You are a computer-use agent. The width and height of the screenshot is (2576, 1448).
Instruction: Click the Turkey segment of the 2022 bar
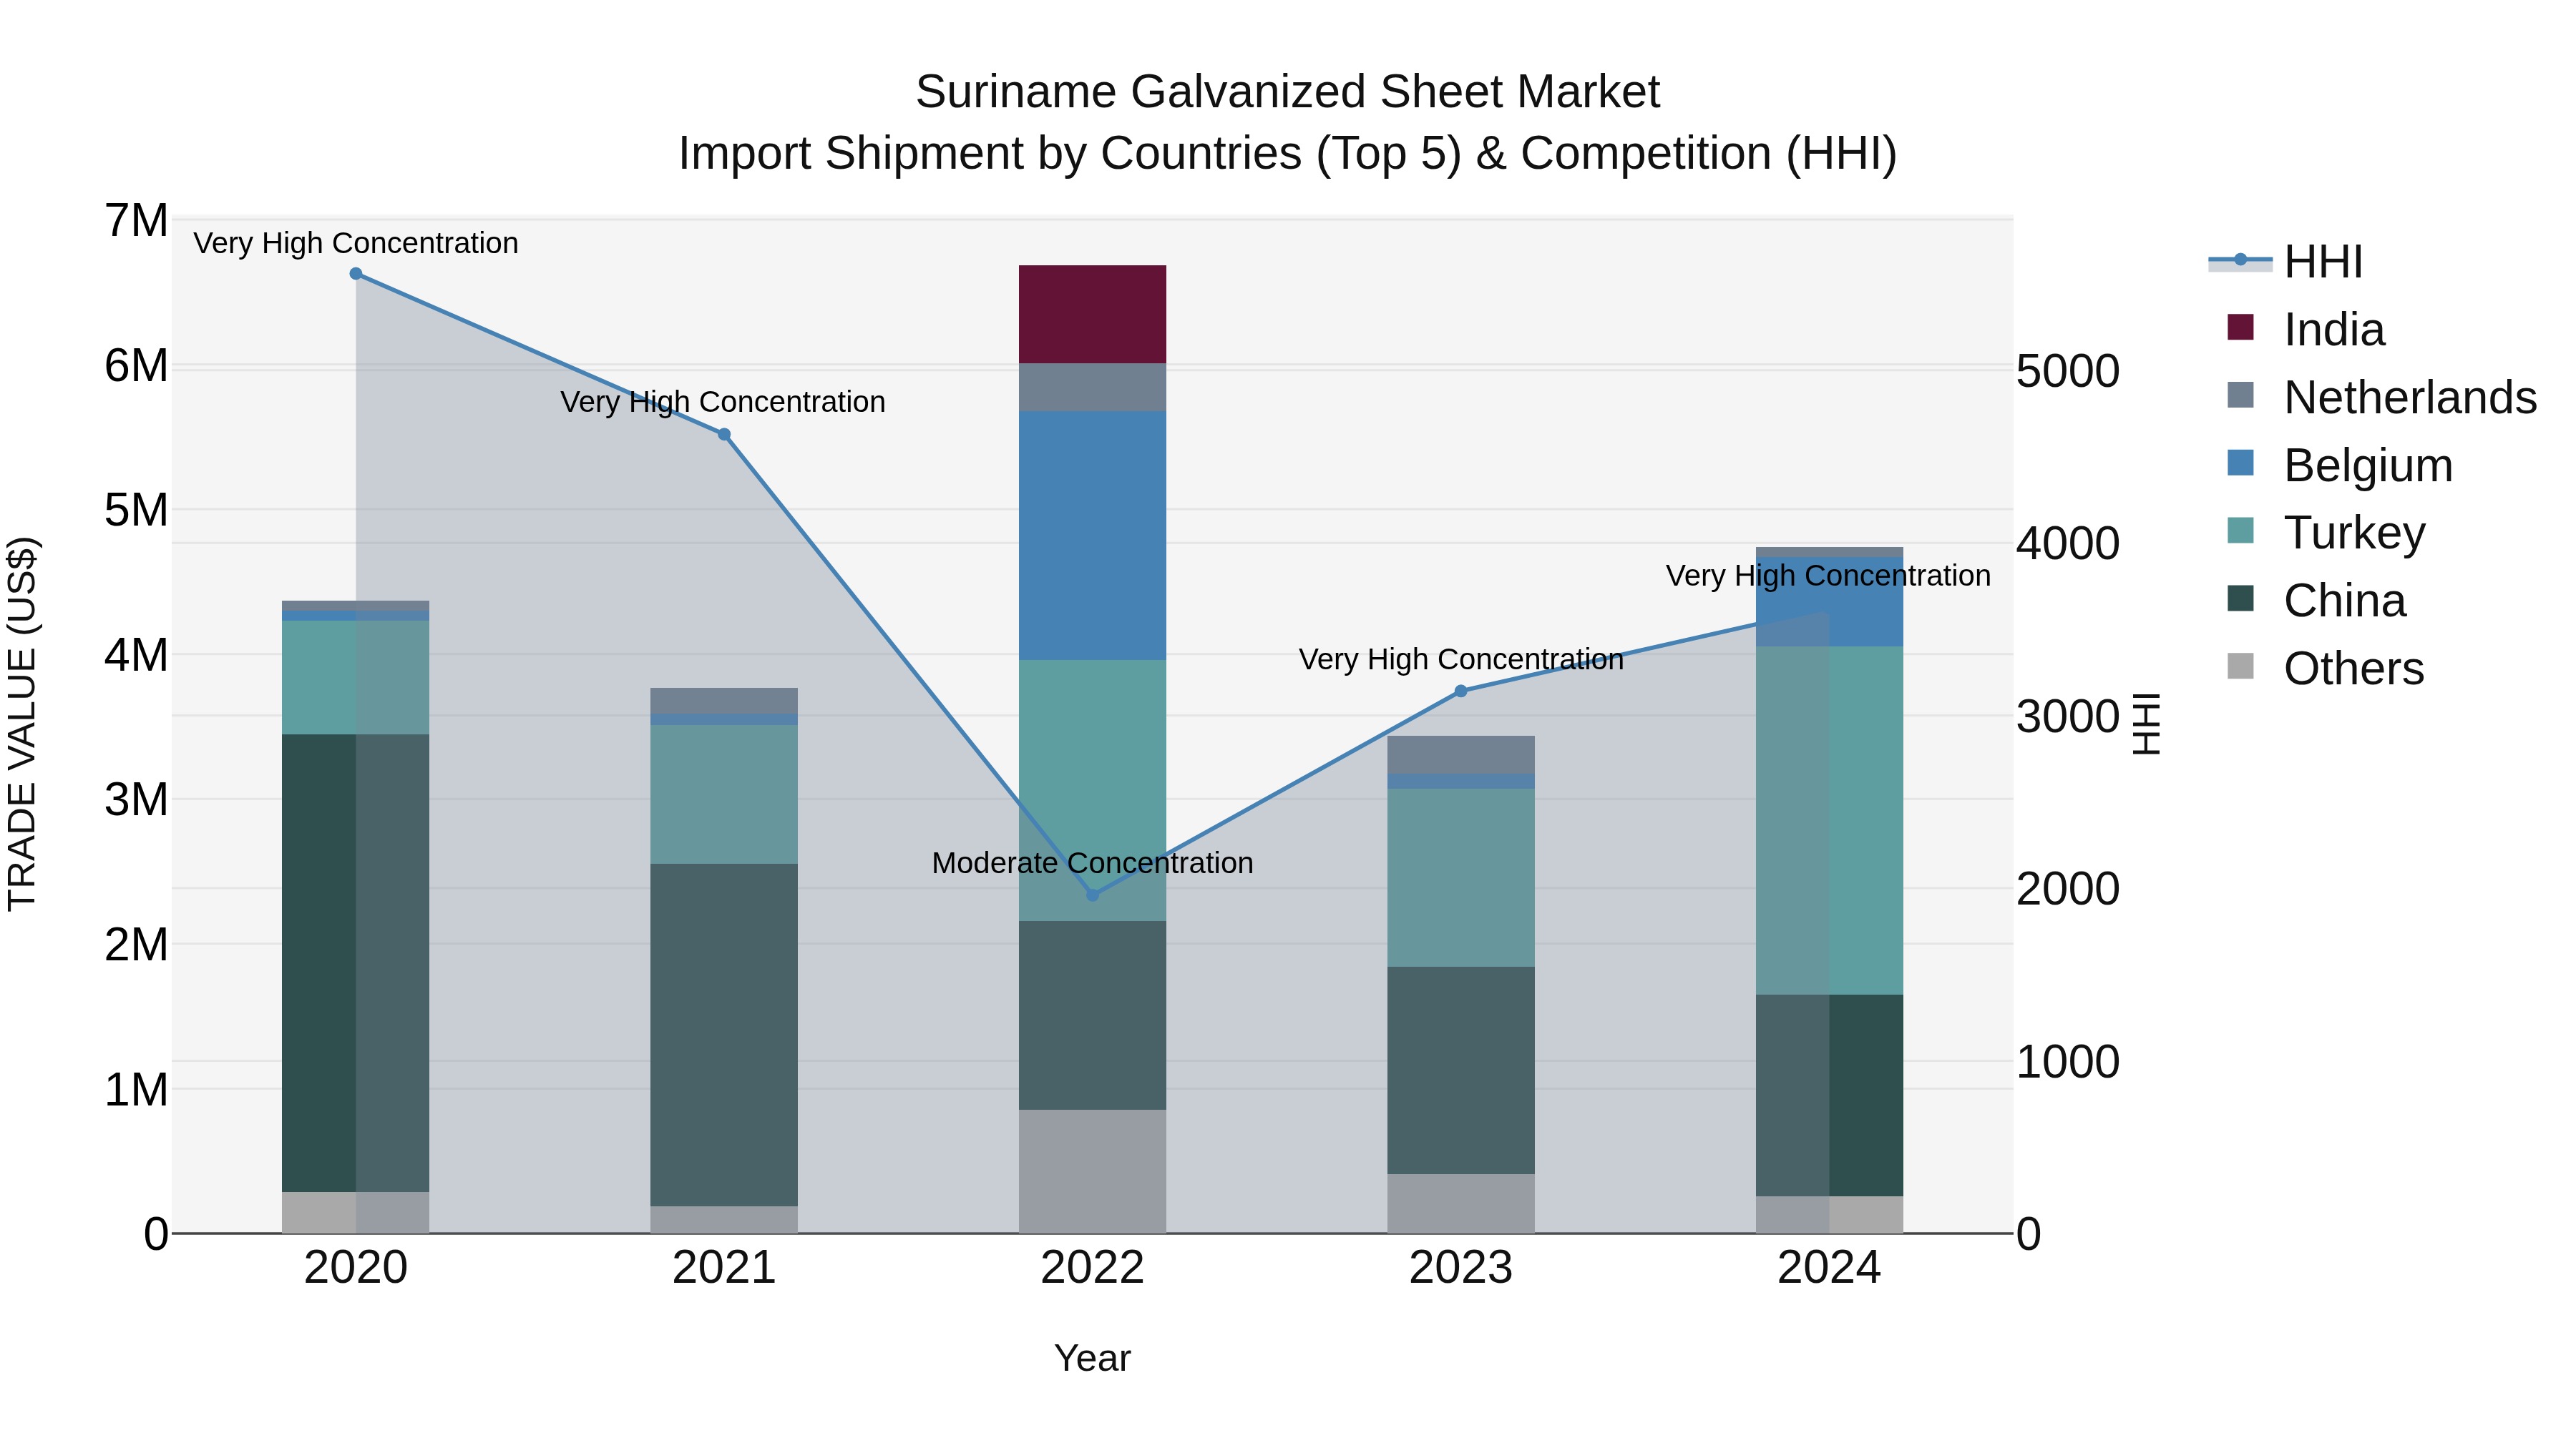[1092, 790]
